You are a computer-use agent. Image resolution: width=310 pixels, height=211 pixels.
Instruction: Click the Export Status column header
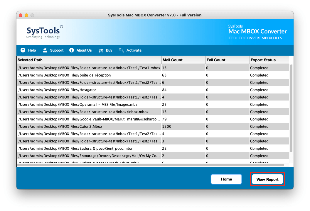269,60
